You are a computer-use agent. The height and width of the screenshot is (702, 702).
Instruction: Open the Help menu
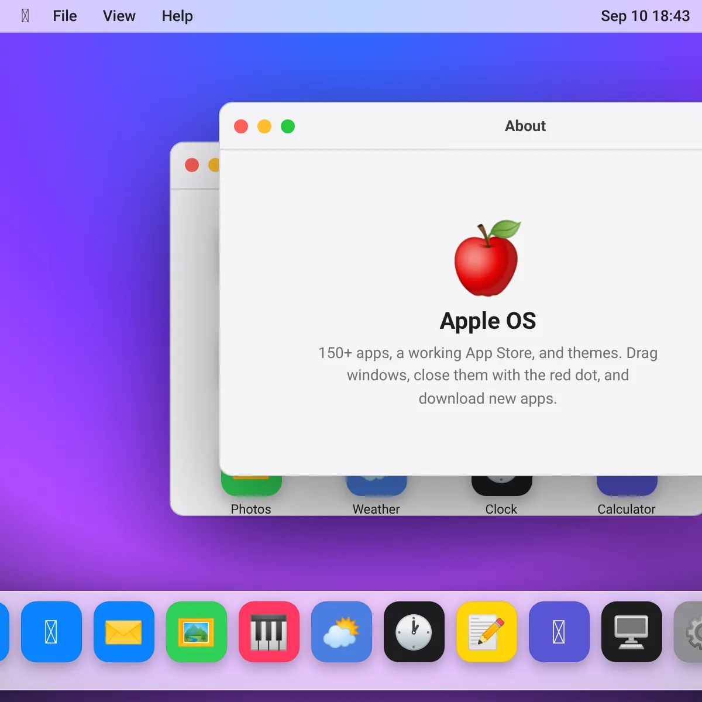[x=177, y=16]
